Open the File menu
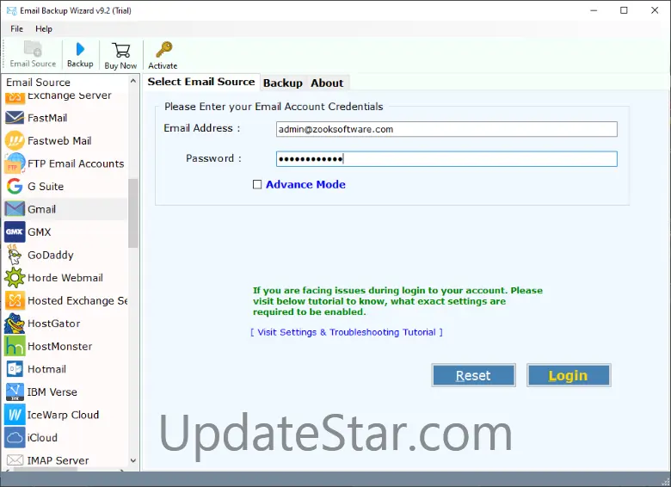 16,28
